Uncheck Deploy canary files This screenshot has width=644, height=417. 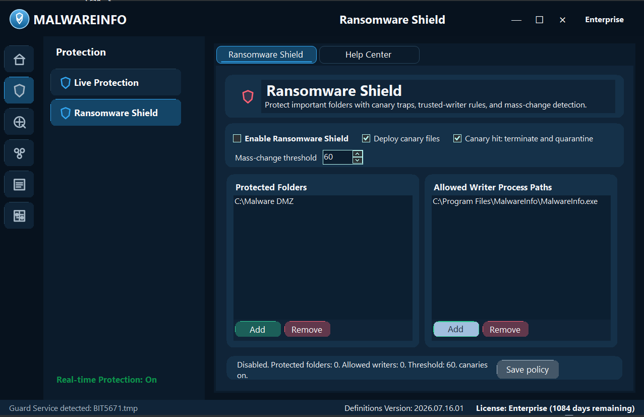pyautogui.click(x=366, y=138)
